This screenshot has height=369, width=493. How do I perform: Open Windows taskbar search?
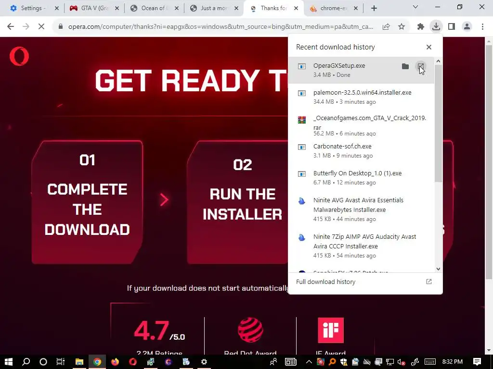(x=26, y=362)
